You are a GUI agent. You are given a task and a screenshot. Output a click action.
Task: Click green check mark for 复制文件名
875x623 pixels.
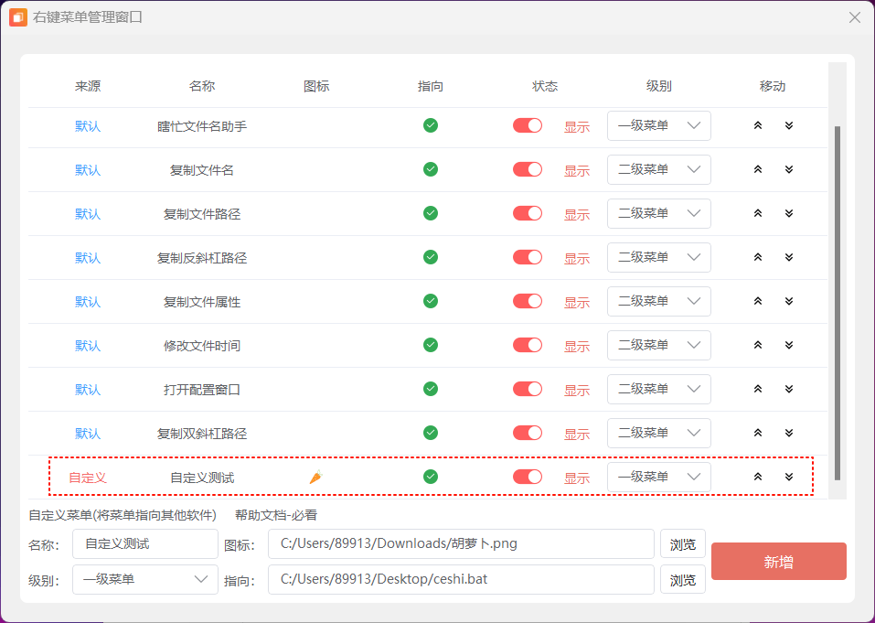pos(431,169)
